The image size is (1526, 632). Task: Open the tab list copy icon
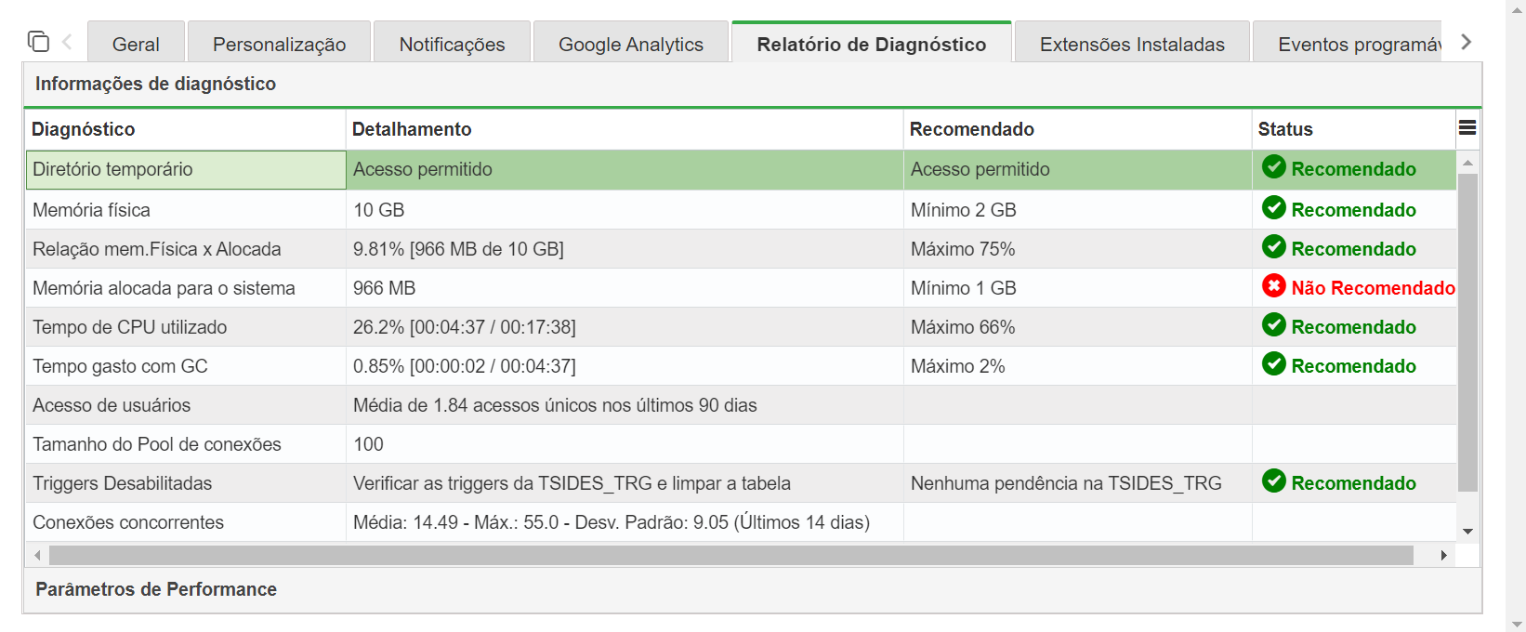coord(38,41)
